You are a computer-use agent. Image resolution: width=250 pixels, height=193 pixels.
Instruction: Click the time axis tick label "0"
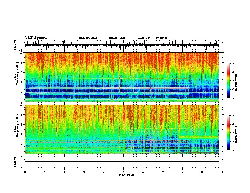point(25,172)
